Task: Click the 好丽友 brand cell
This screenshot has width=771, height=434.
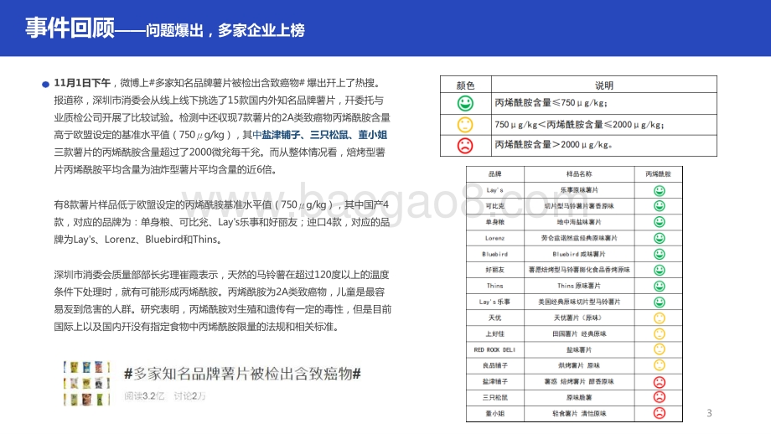Action: 494,270
